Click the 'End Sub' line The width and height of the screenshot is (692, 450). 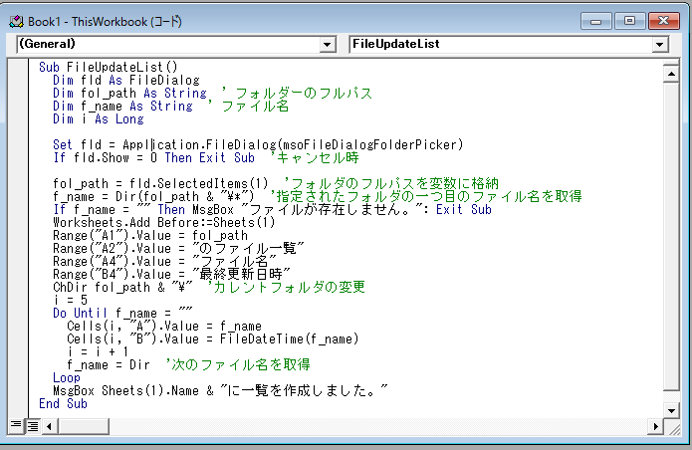[x=63, y=404]
